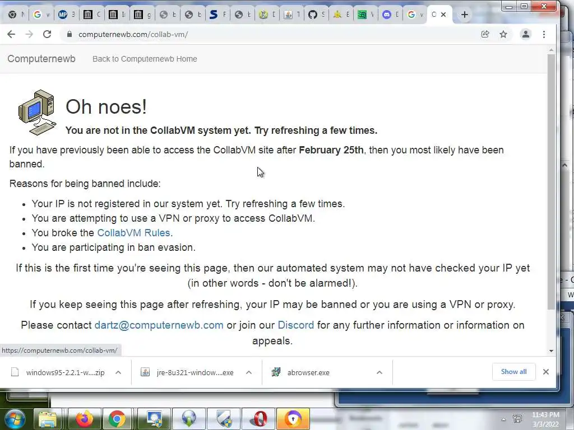Click the 'Oh noes!' heading
574x430 pixels.
pyautogui.click(x=106, y=107)
